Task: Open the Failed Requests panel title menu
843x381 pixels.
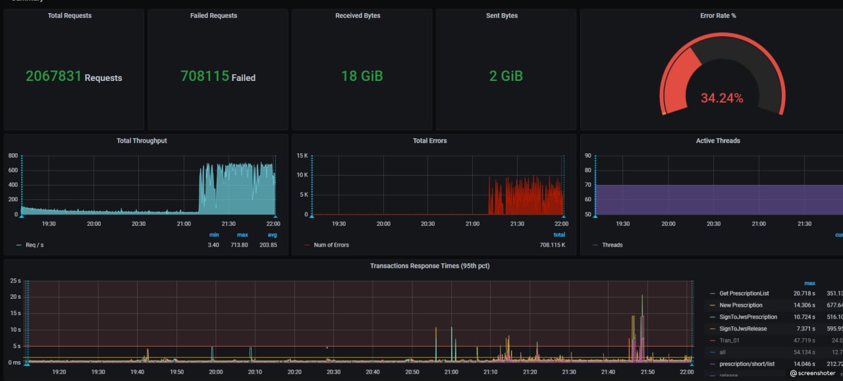Action: point(213,15)
